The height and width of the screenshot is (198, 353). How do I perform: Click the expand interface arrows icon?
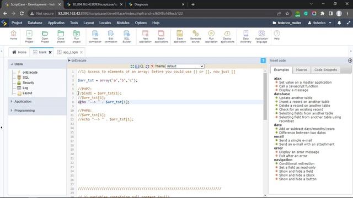point(349,23)
